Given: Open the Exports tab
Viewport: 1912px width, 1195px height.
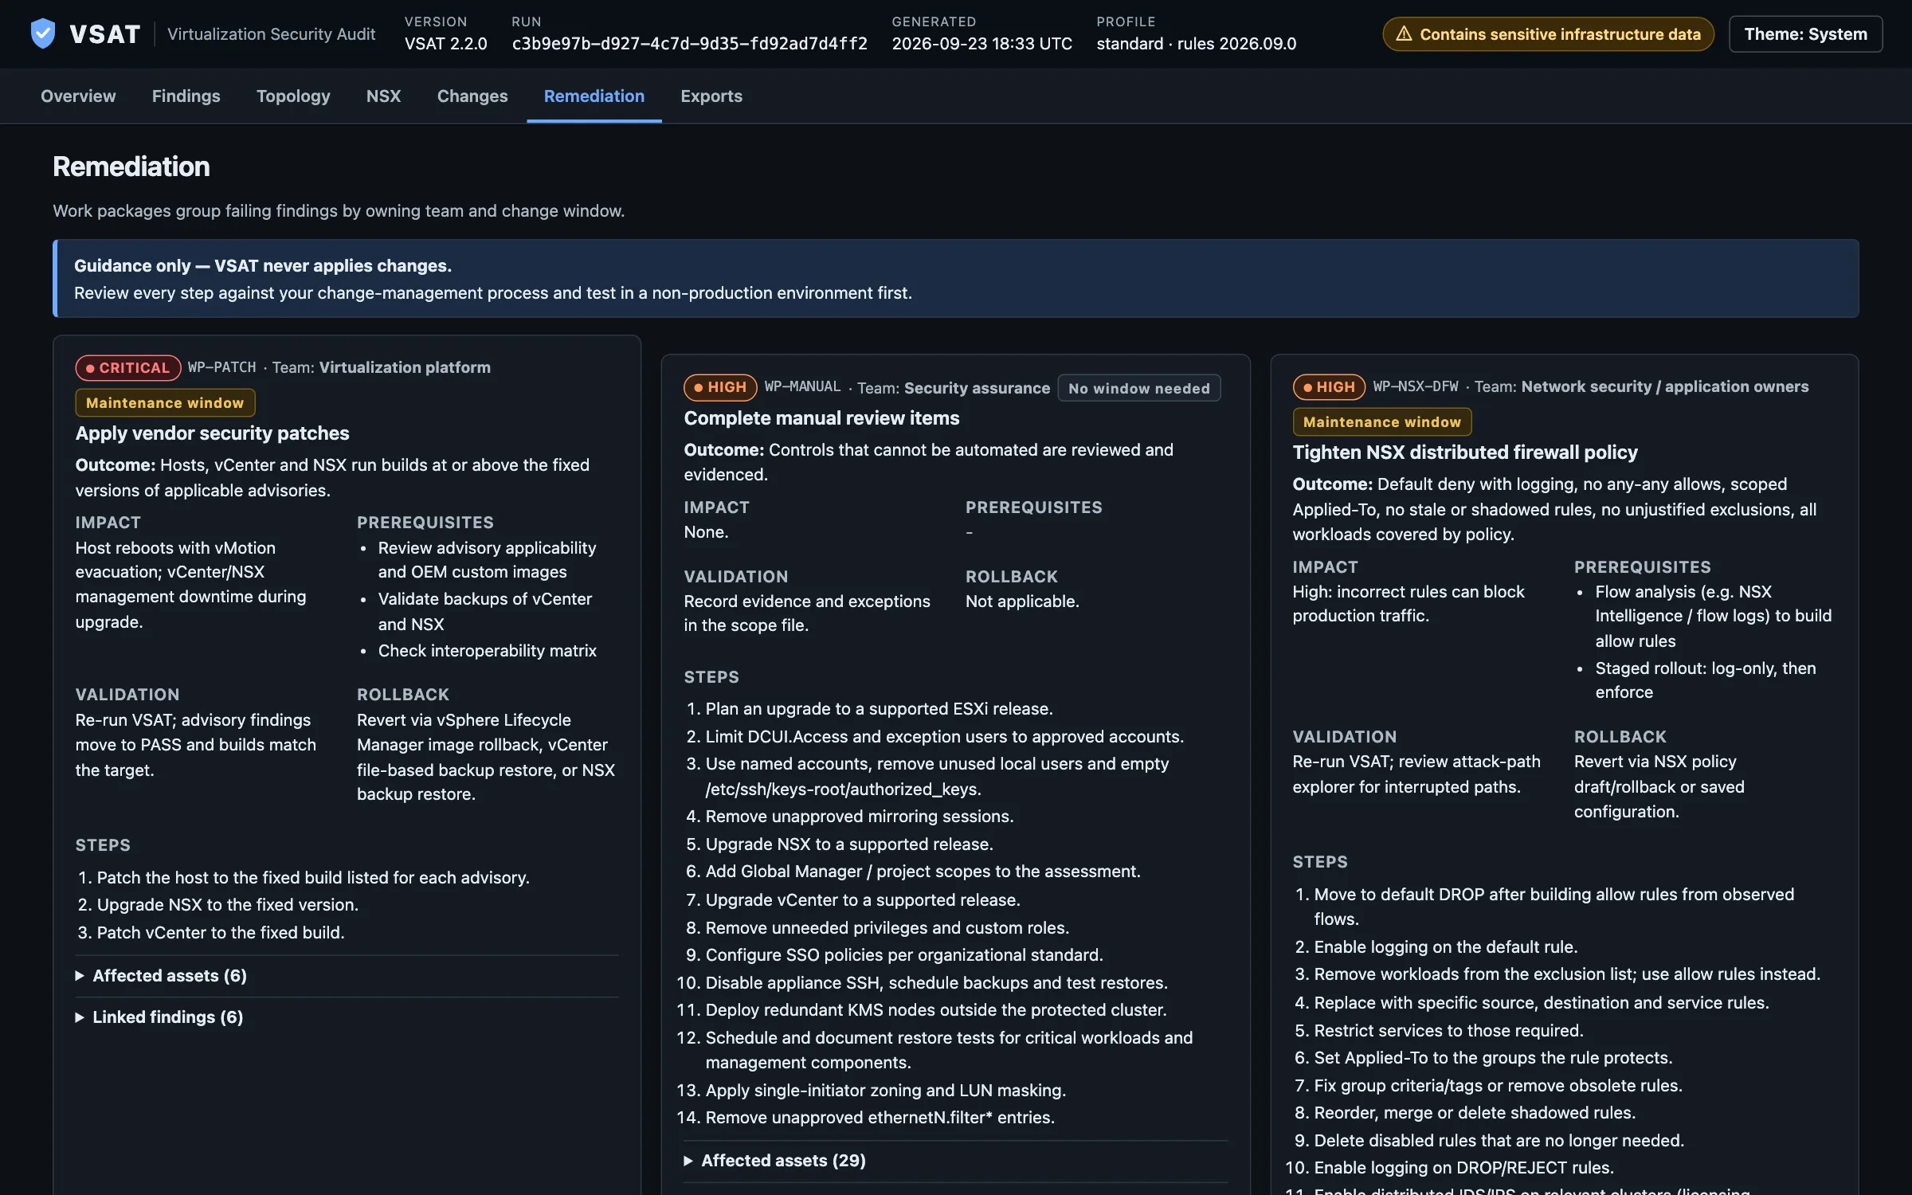Looking at the screenshot, I should [711, 96].
